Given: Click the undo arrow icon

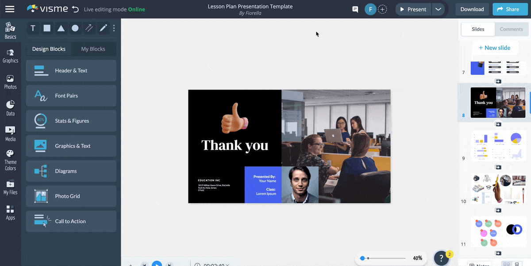Looking at the screenshot, I should (75, 9).
